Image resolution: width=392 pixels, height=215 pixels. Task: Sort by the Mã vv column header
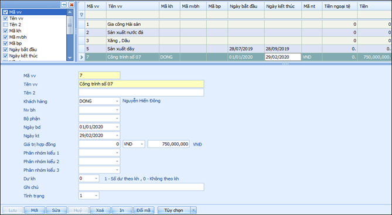(x=96, y=6)
